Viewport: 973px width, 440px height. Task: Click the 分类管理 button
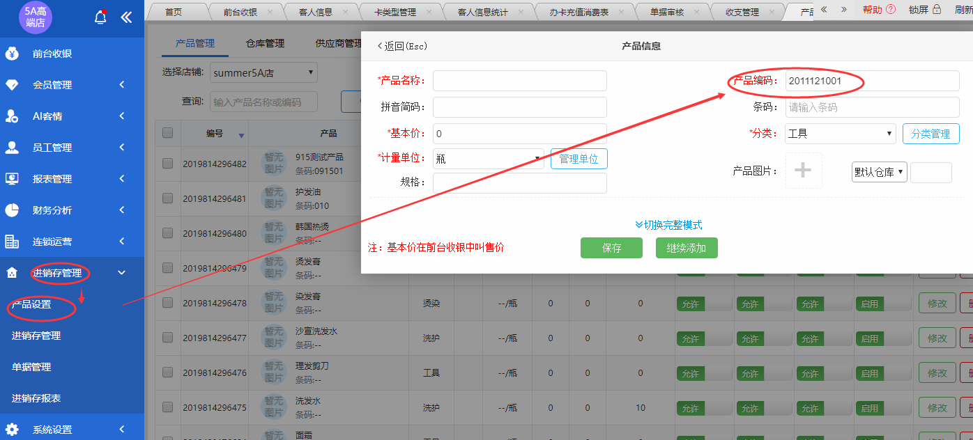point(931,134)
